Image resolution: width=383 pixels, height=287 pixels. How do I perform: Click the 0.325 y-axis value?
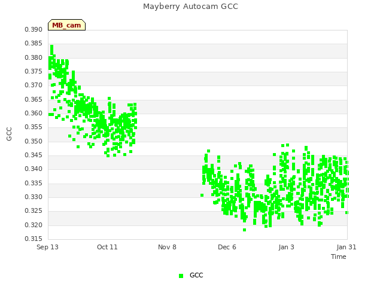coord(34,211)
